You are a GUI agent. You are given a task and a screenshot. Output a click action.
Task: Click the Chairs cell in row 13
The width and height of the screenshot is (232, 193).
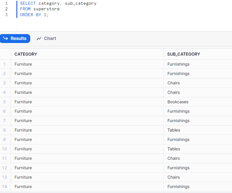pos(174,177)
